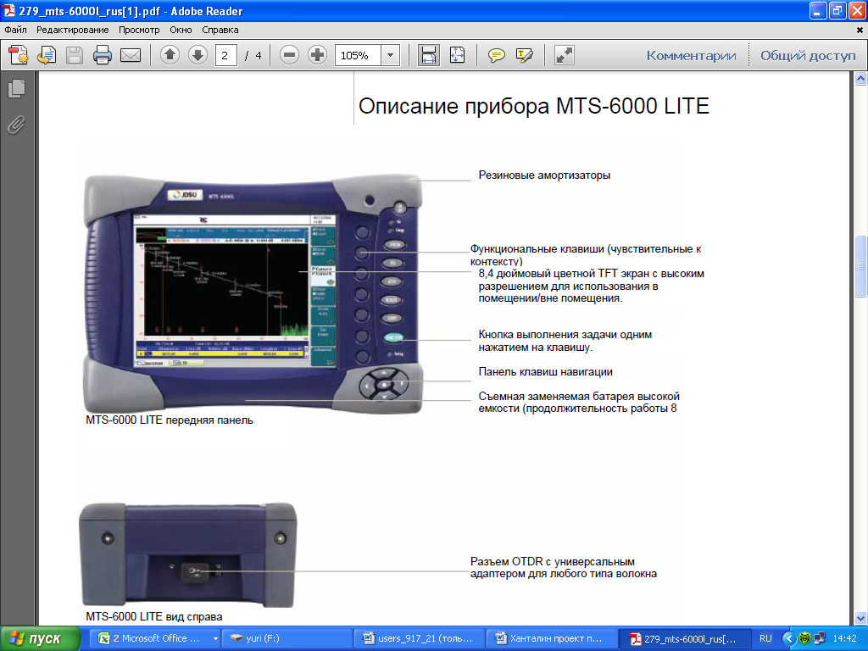Click the text Кнопка выполнения задачи одним
Image resolution: width=868 pixels, height=651 pixels.
565,334
